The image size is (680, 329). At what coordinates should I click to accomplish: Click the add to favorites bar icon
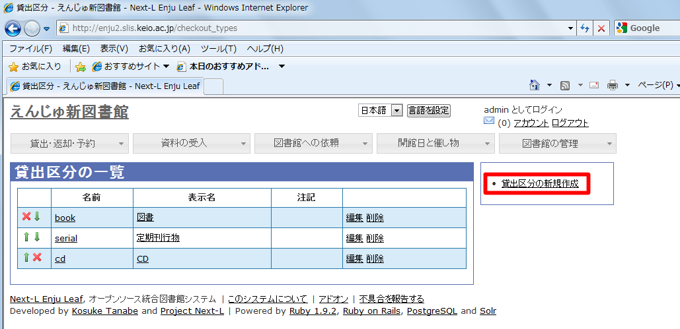coord(81,67)
